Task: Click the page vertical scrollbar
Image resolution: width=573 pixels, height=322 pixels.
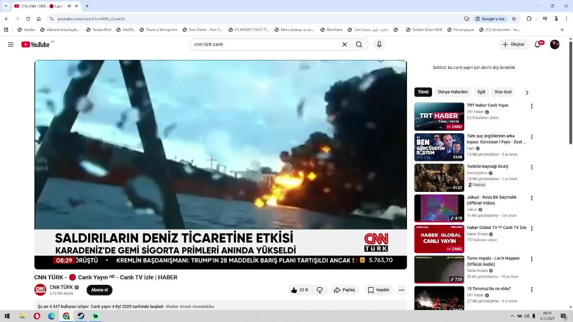Action: [571, 93]
